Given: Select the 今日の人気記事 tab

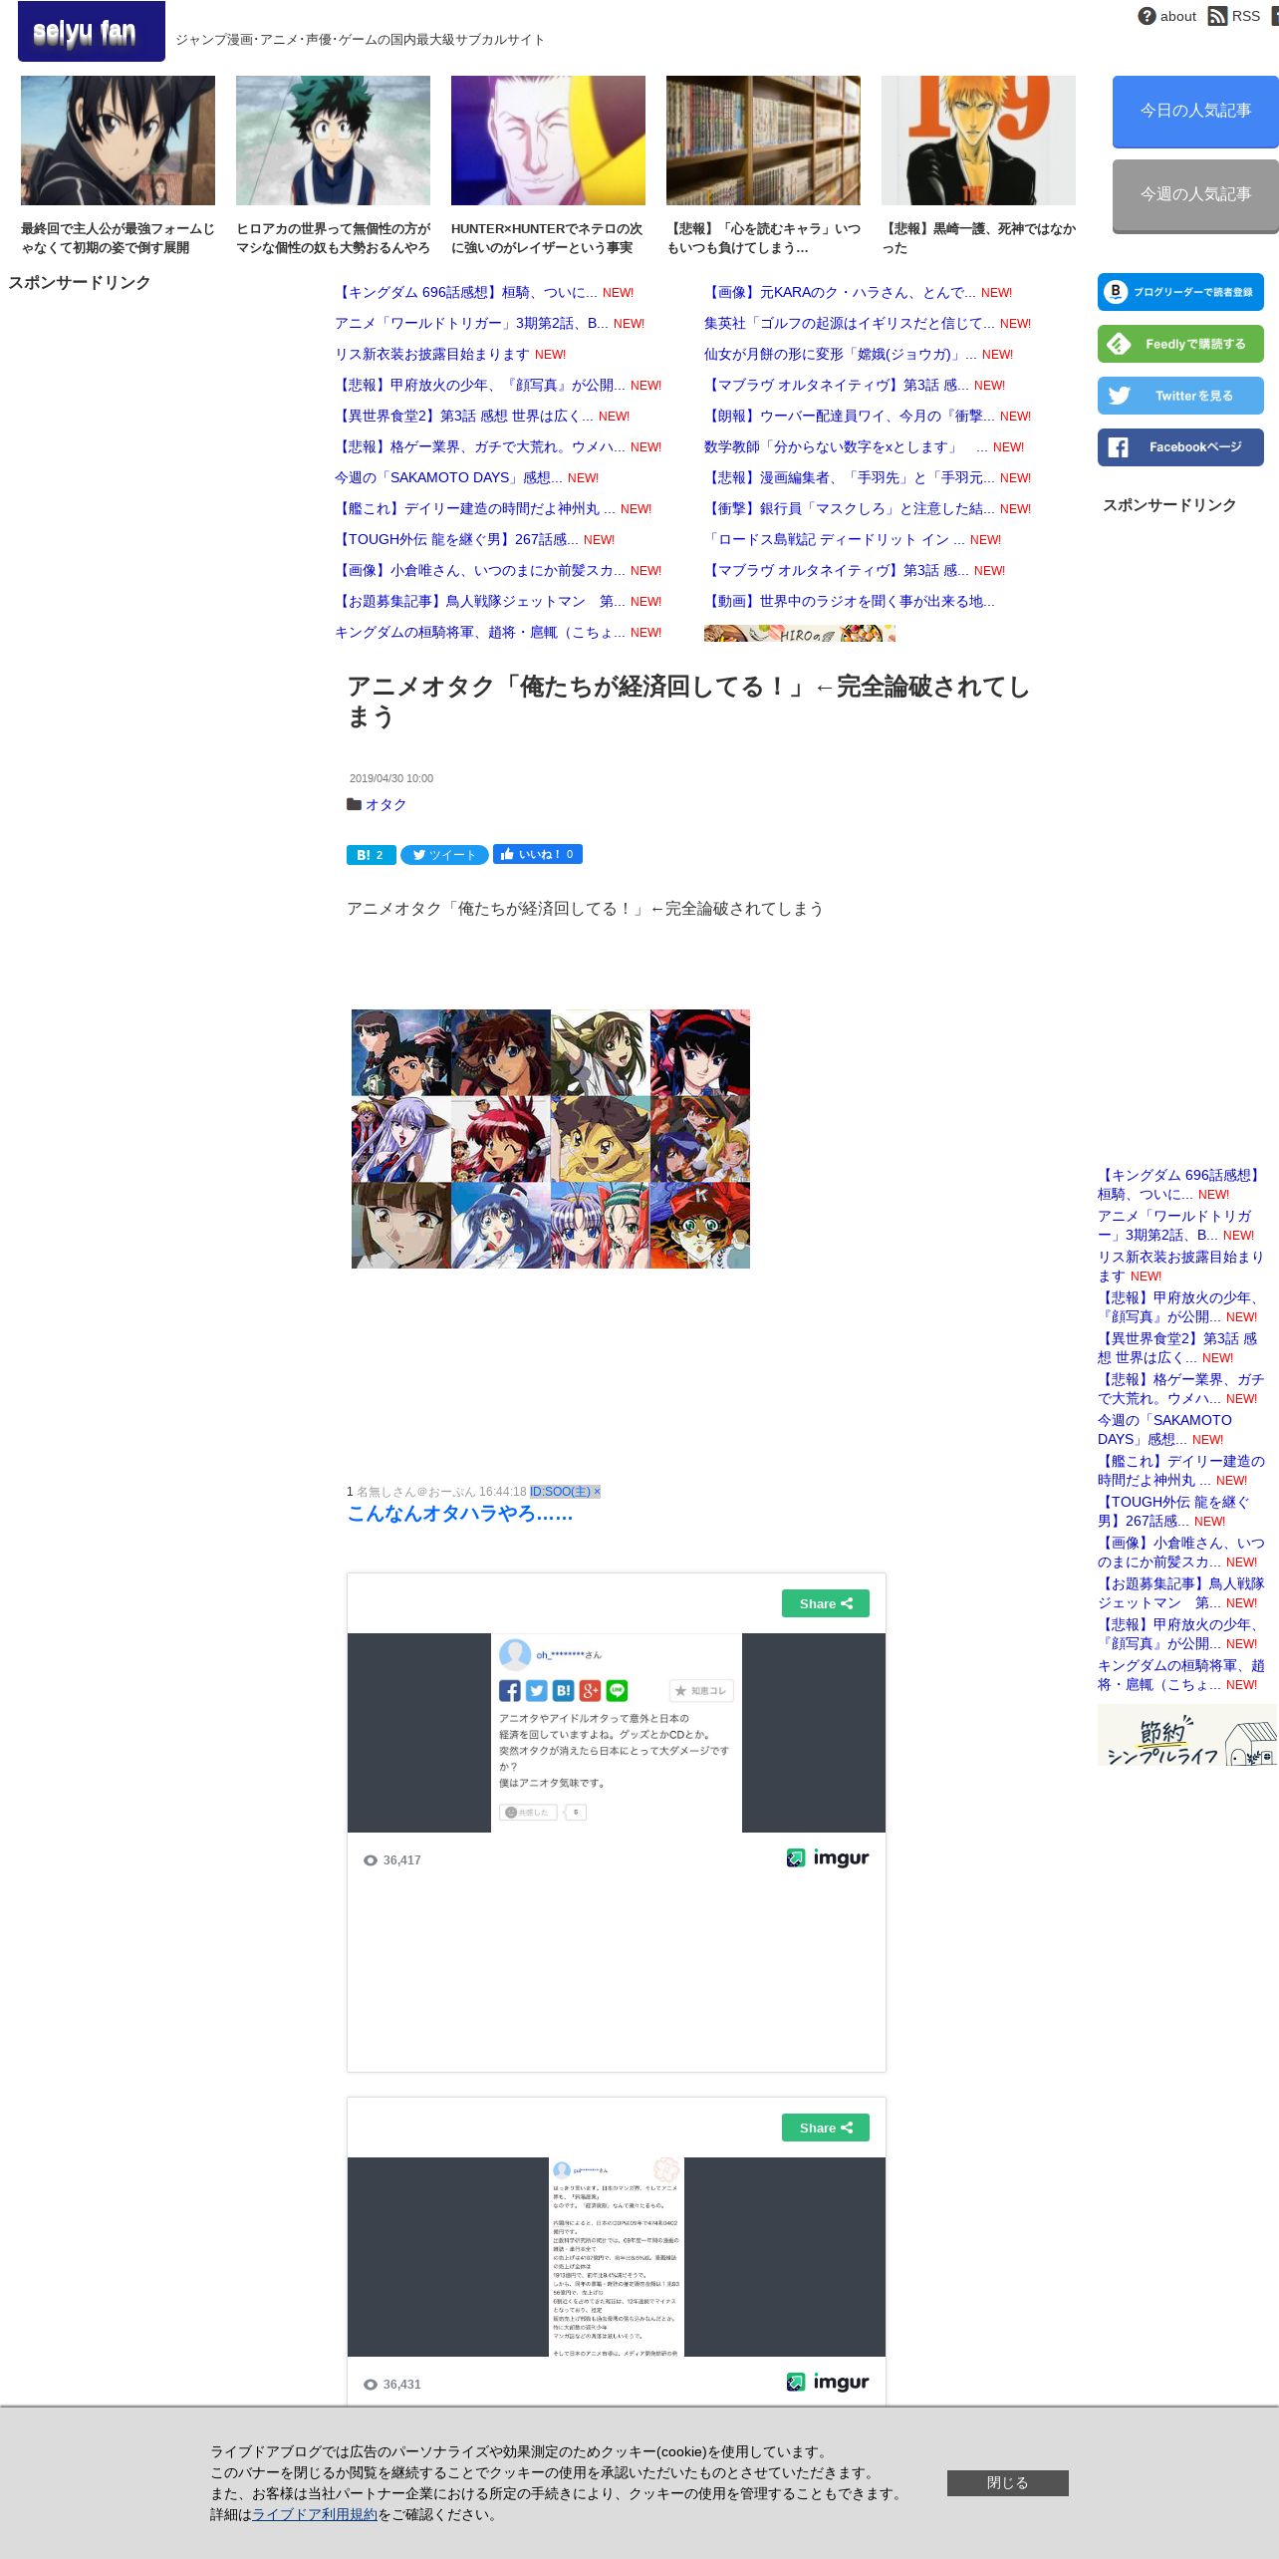Looking at the screenshot, I should (x=1195, y=112).
